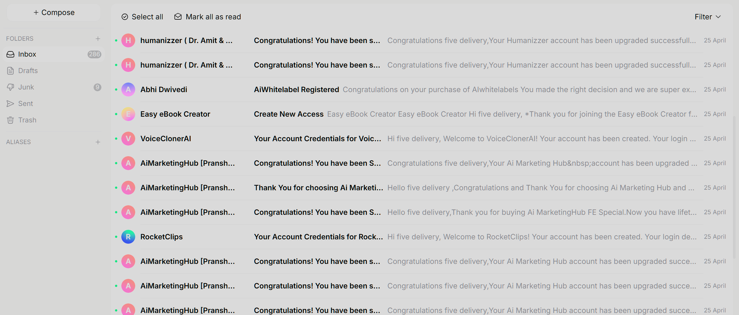Viewport: 739px width, 315px height.
Task: Expand the Filter dropdown
Action: tap(708, 17)
